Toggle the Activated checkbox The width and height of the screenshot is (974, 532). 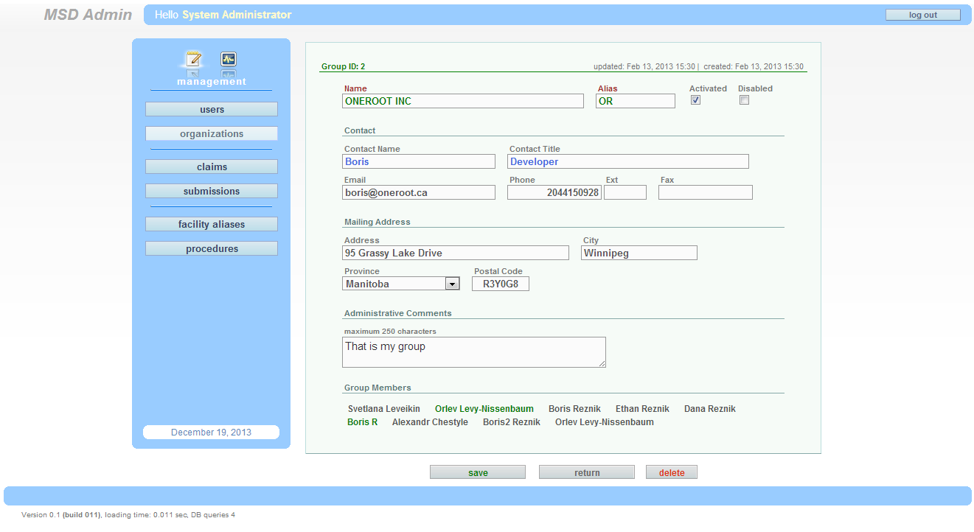(695, 100)
